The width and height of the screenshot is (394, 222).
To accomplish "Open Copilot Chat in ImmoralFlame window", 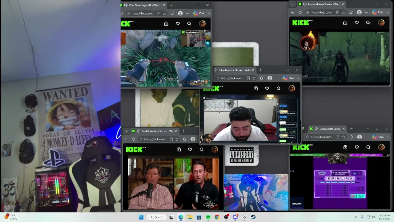I will (x=378, y=12).
